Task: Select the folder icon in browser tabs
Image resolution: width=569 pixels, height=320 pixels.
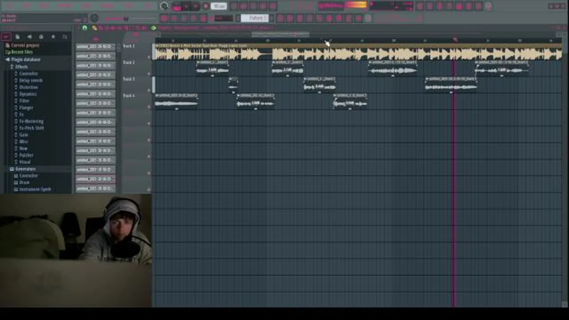Action: tap(64, 37)
